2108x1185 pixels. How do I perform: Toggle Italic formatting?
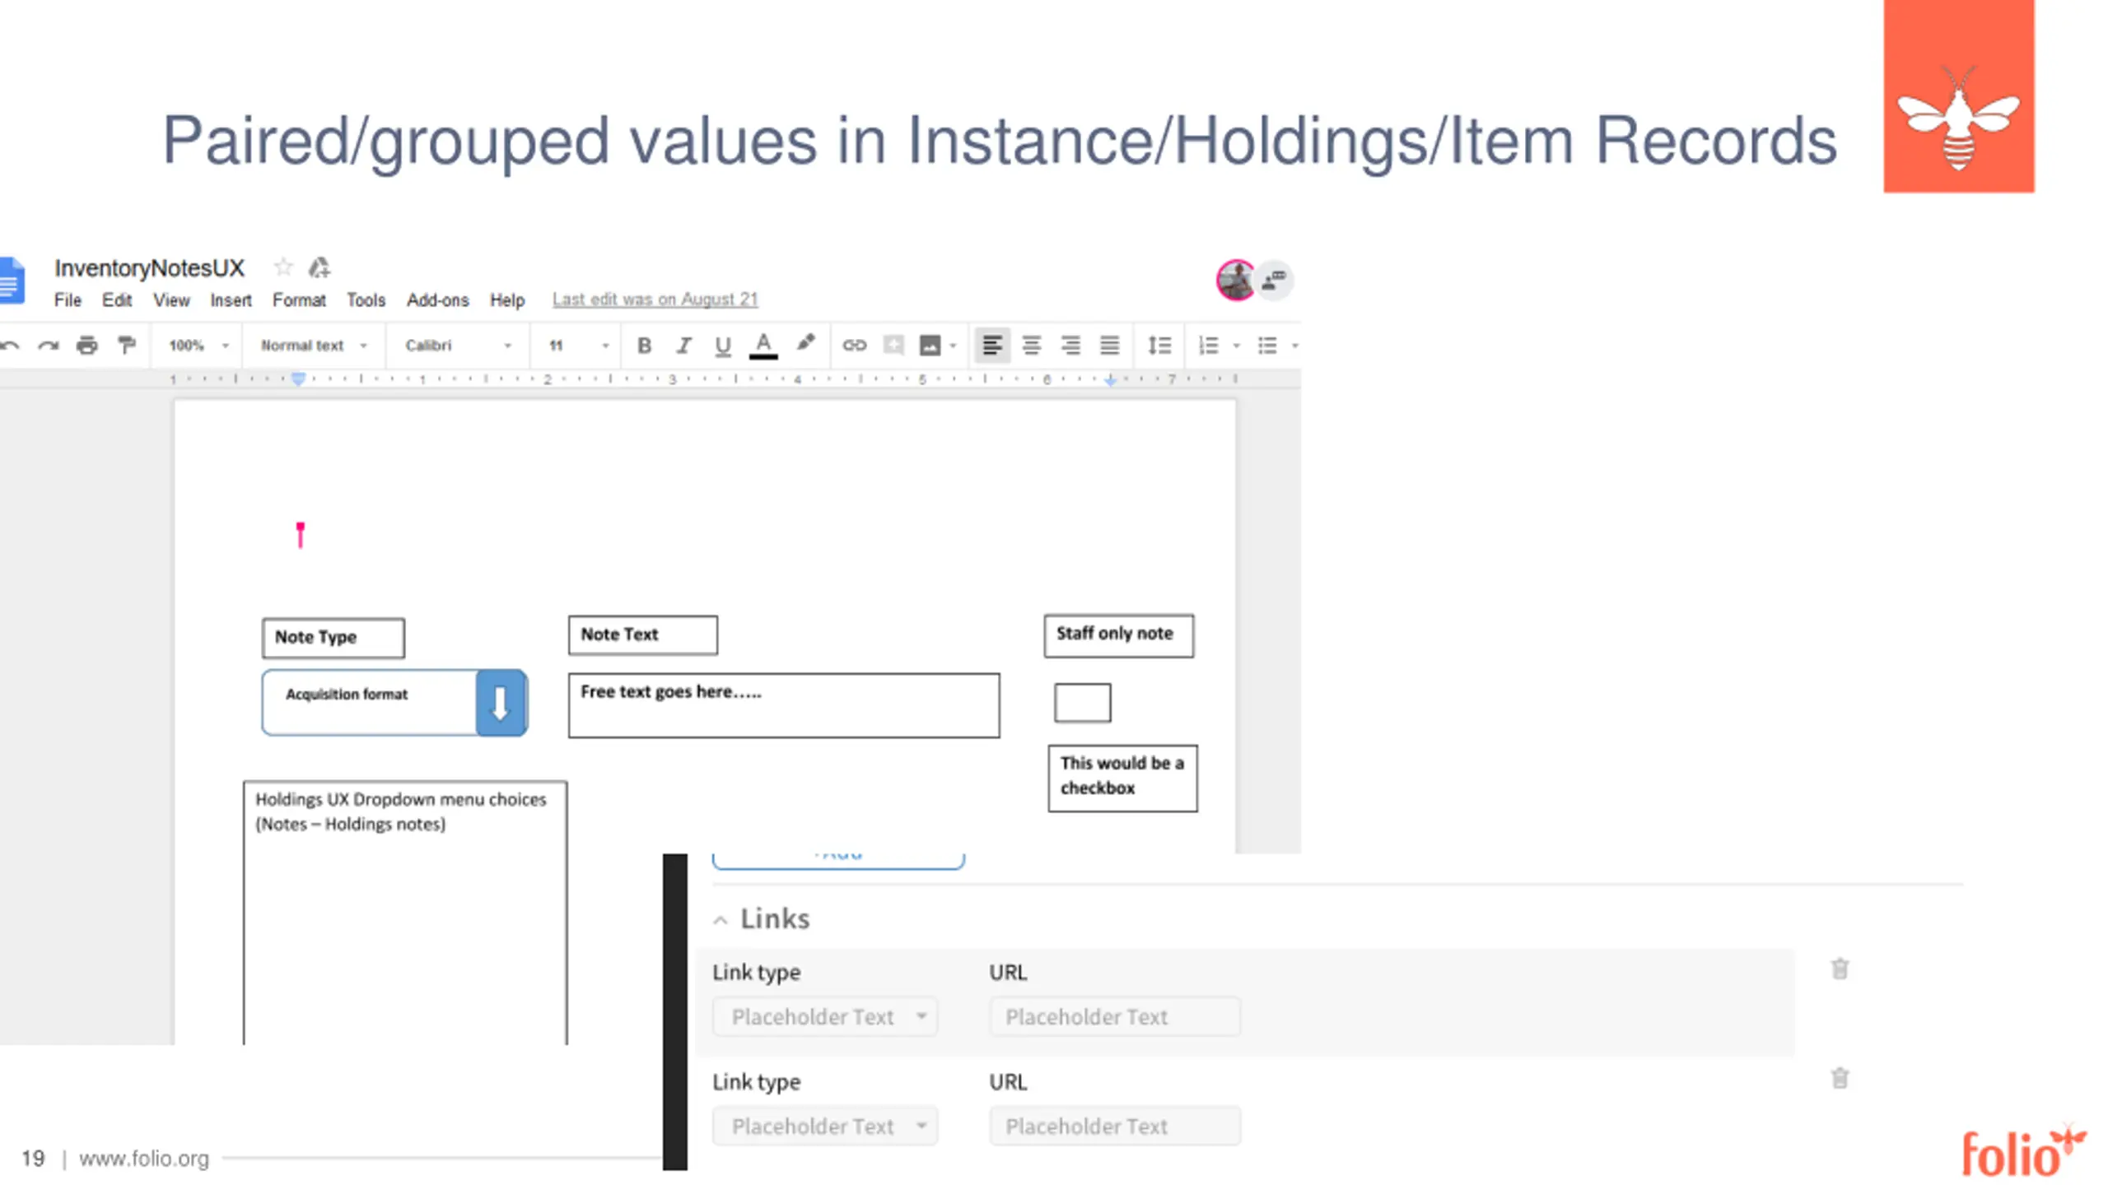tap(683, 346)
